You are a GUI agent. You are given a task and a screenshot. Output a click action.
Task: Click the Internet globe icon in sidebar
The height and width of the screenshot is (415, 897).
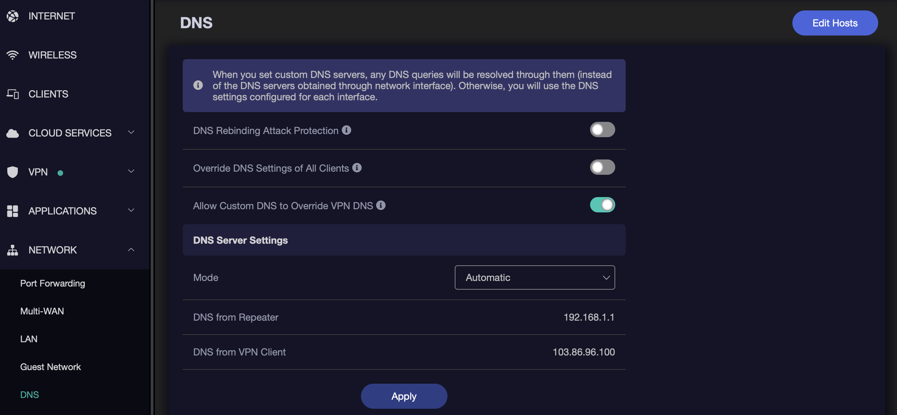click(x=13, y=16)
